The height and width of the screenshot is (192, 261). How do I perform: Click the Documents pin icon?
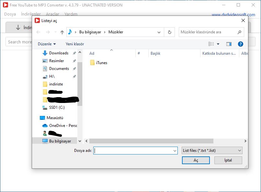pos(74,69)
